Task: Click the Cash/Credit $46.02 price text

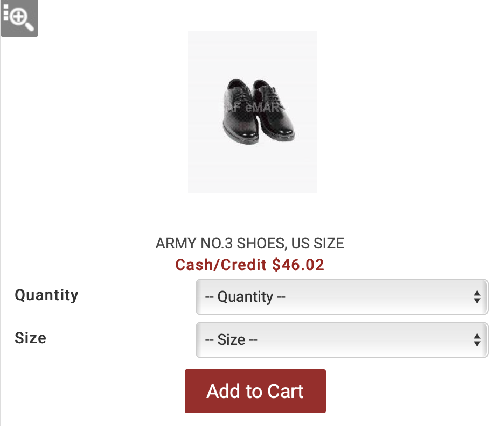Action: [x=249, y=265]
